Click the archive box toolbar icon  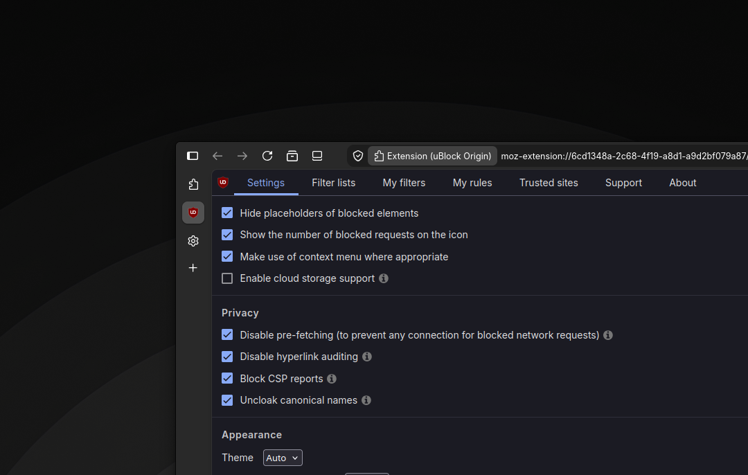(x=292, y=156)
